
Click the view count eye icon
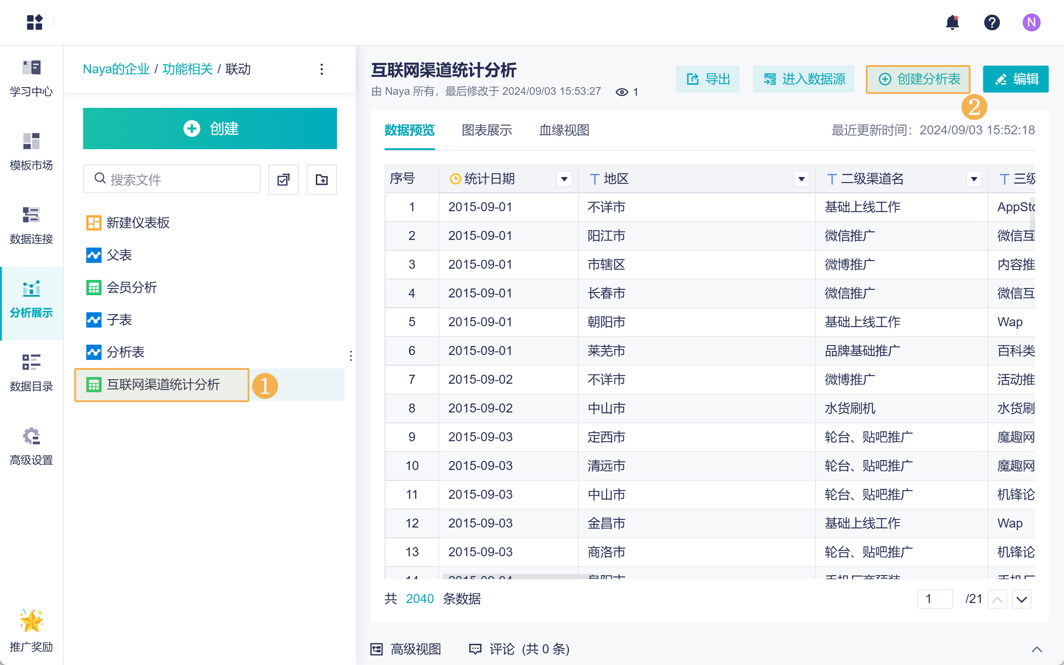[622, 92]
